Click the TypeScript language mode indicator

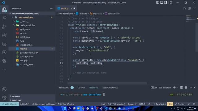tap(159, 104)
